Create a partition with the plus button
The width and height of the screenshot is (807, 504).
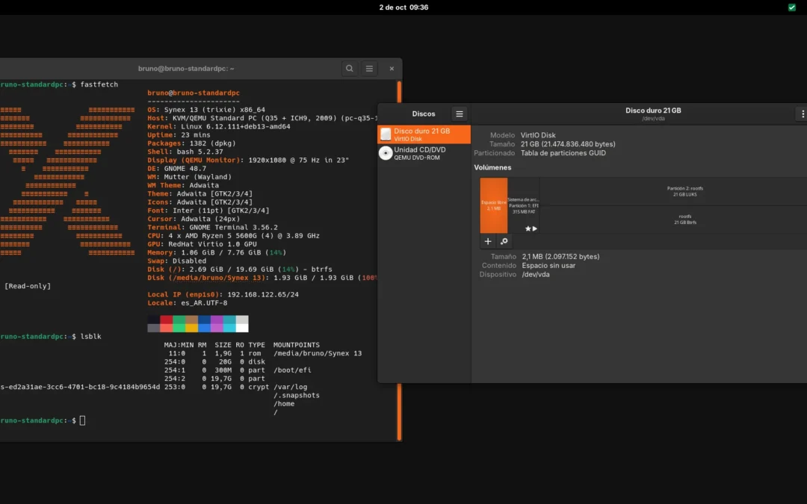[488, 241]
